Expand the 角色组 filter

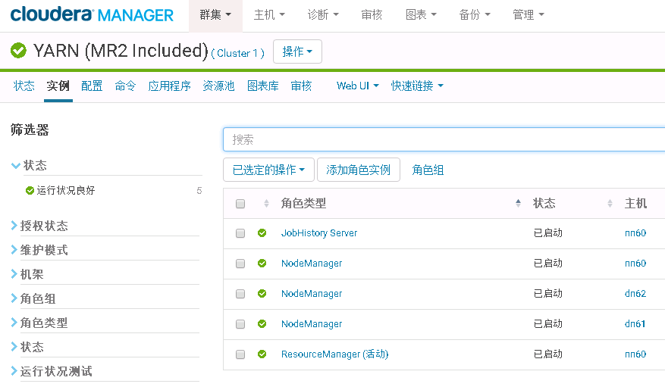33,298
